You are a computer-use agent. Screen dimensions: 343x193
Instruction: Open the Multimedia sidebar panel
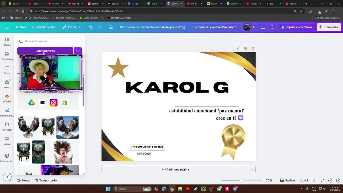(7, 158)
